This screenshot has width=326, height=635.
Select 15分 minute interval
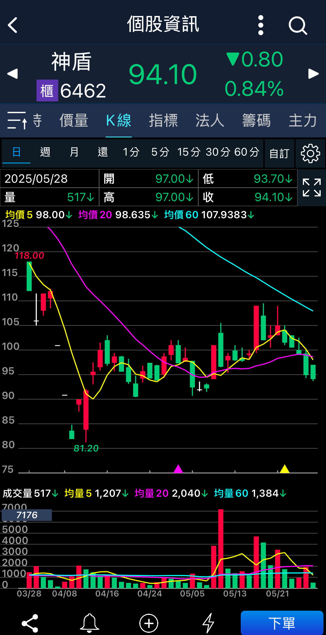[x=189, y=152]
